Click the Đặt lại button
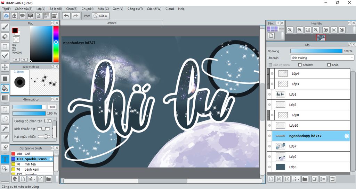The width and height of the screenshot is (356, 189). [101, 16]
